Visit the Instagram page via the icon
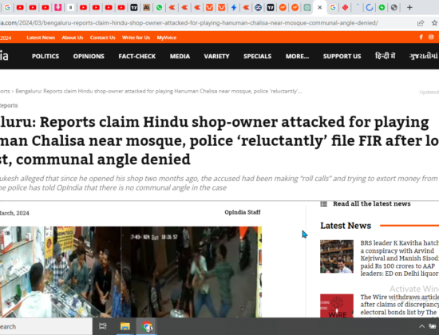 pyautogui.click(x=431, y=37)
